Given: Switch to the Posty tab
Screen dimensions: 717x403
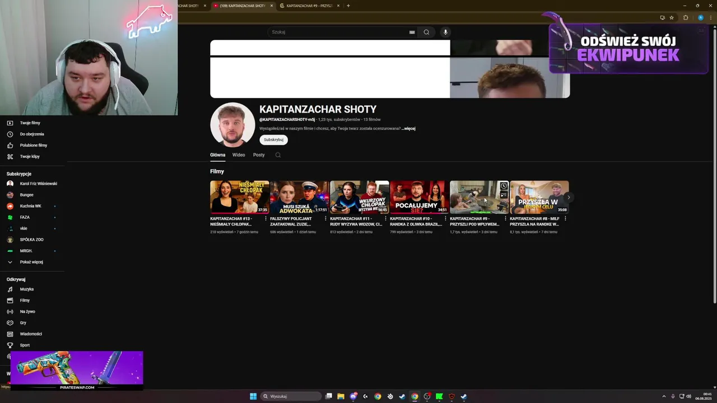Looking at the screenshot, I should click(x=259, y=155).
